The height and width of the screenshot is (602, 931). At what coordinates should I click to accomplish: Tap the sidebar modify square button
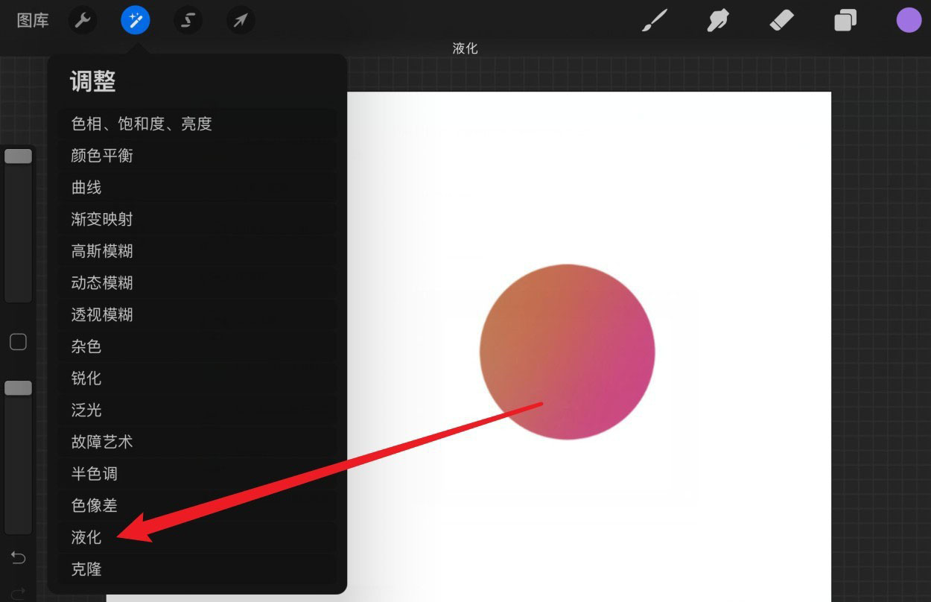(x=18, y=342)
